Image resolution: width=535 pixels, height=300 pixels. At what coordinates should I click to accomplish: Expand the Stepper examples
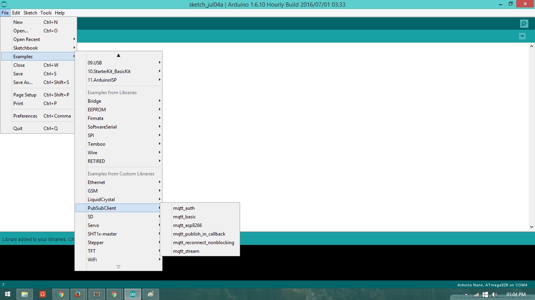pos(119,243)
